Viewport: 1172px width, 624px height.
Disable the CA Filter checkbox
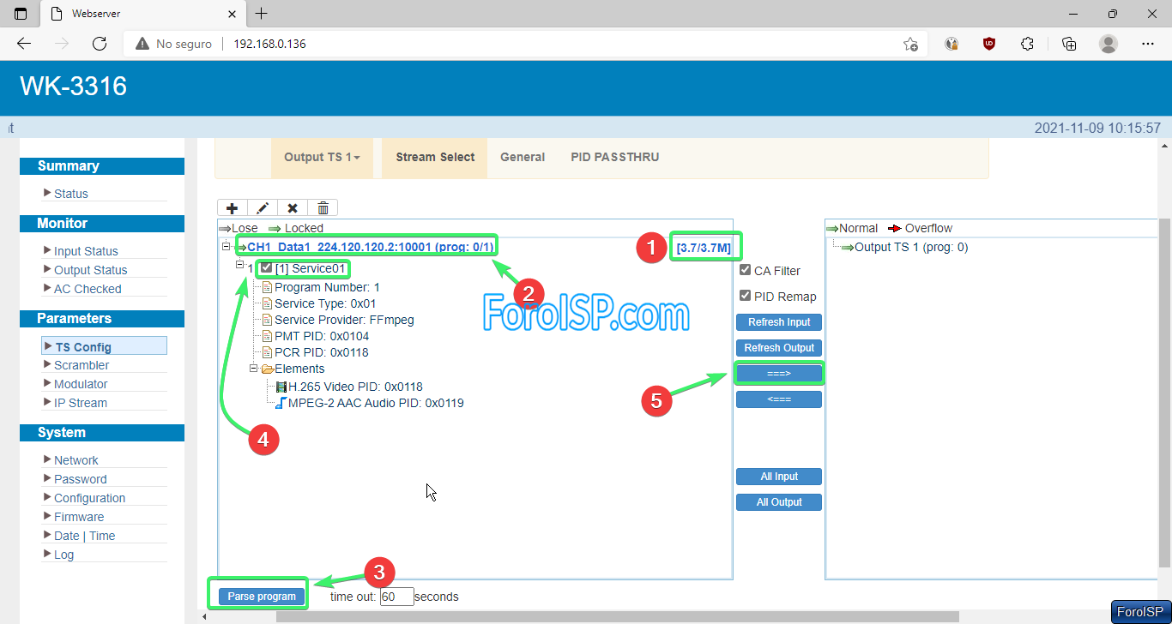745,270
